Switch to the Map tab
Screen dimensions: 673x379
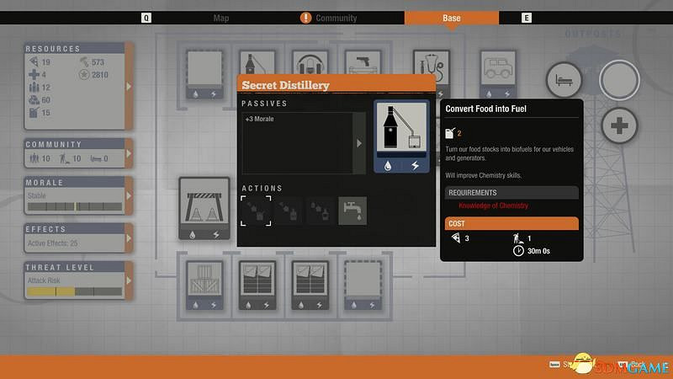point(221,18)
